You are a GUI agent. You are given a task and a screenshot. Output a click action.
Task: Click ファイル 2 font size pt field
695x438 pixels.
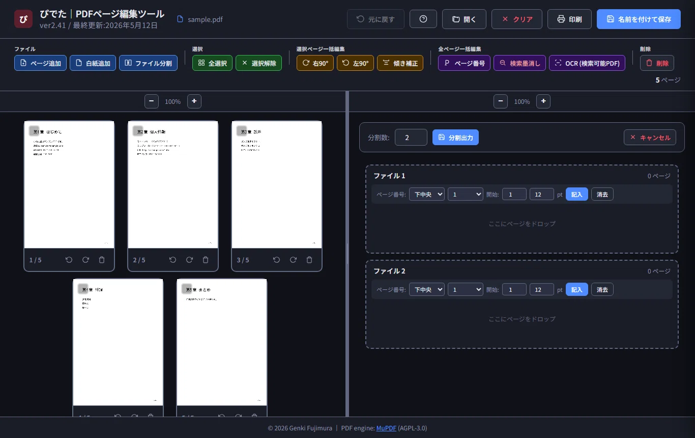(x=542, y=289)
